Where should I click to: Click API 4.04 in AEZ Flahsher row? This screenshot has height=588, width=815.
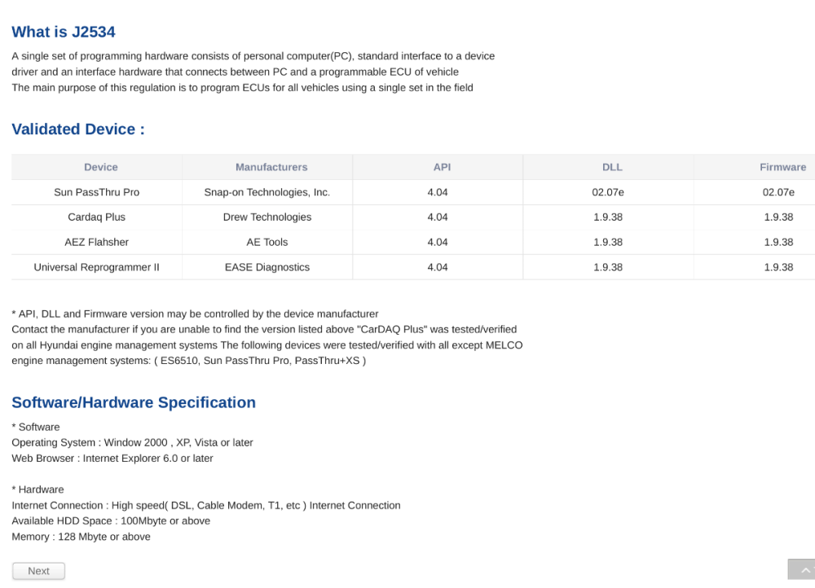pyautogui.click(x=438, y=242)
